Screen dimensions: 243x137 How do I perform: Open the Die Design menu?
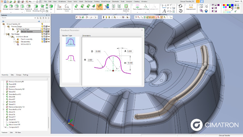pyautogui.click(x=88, y=2)
